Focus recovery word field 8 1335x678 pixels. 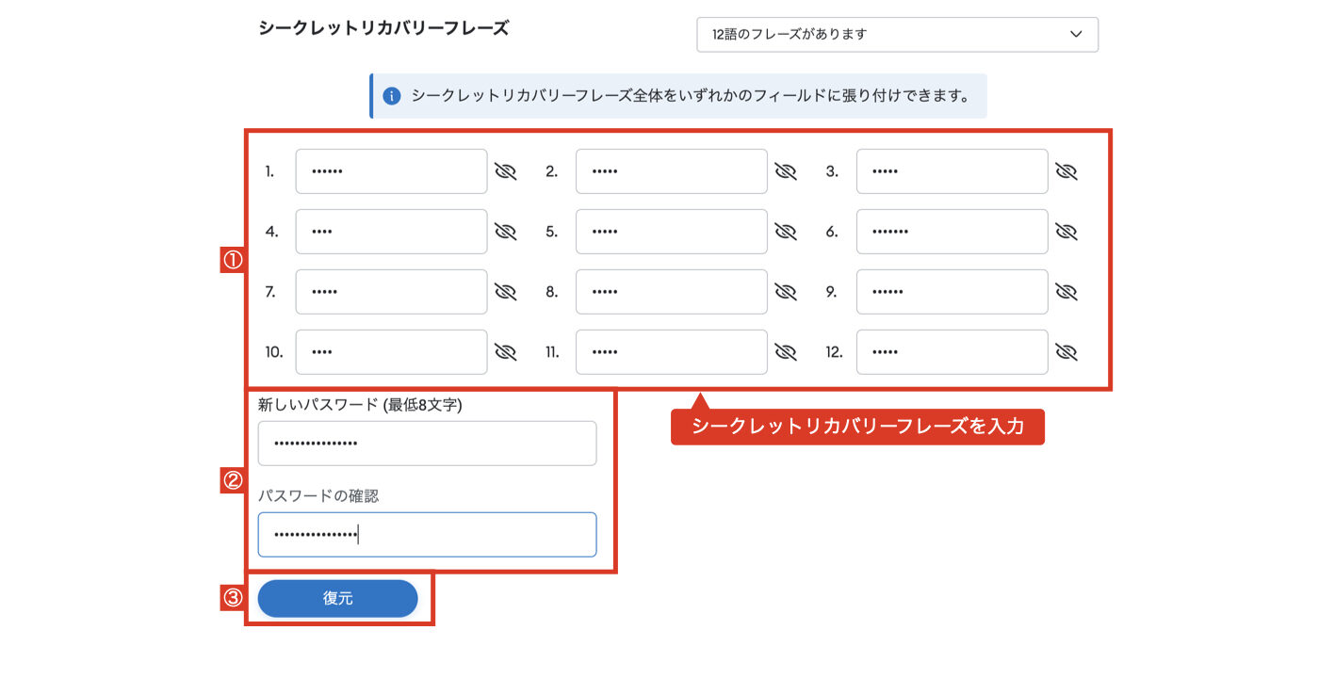click(672, 292)
